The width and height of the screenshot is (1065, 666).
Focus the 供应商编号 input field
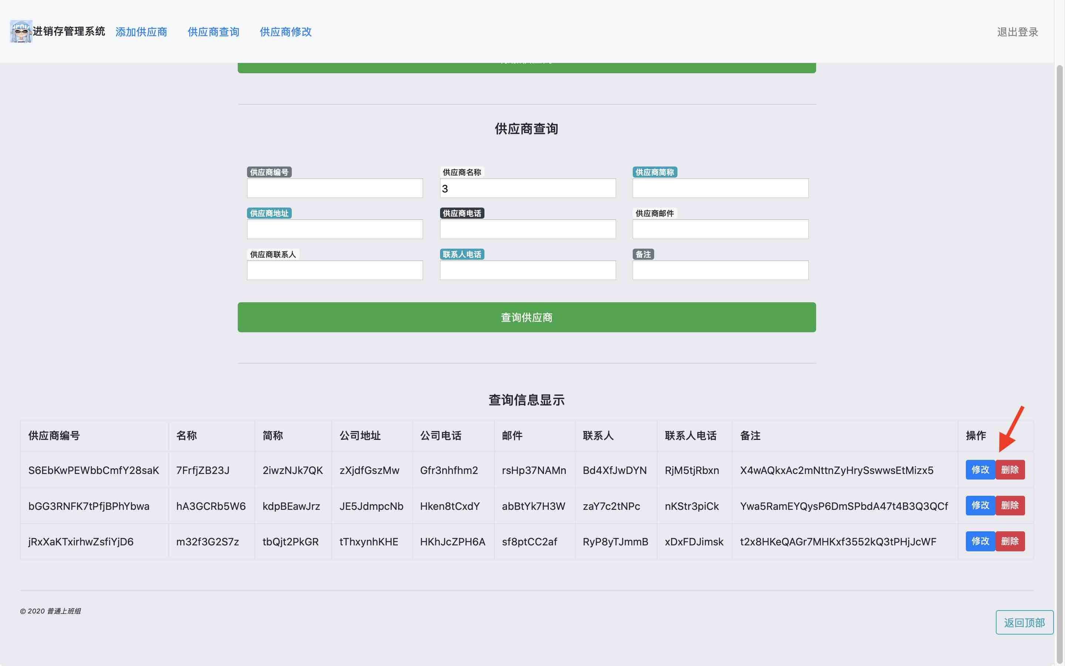334,188
